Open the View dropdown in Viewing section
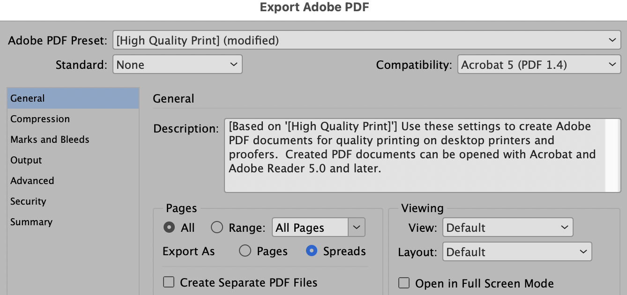Viewport: 627px width, 295px height. click(508, 227)
